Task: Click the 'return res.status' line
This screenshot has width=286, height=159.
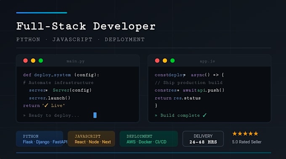Action: pyautogui.click(x=177, y=98)
